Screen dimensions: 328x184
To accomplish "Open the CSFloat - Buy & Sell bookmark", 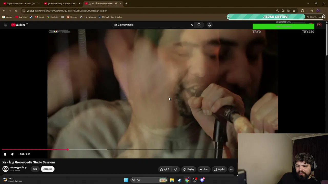I will pos(110,17).
